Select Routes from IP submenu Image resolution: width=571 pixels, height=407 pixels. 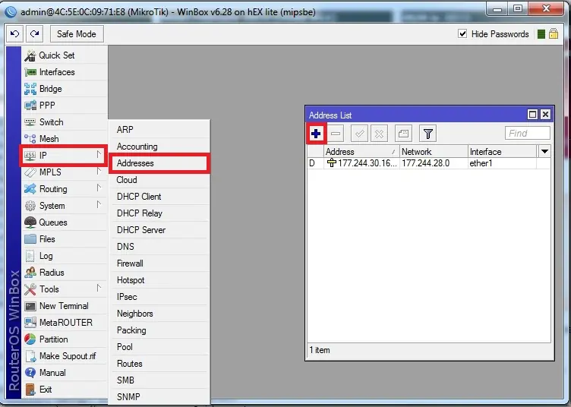point(159,364)
